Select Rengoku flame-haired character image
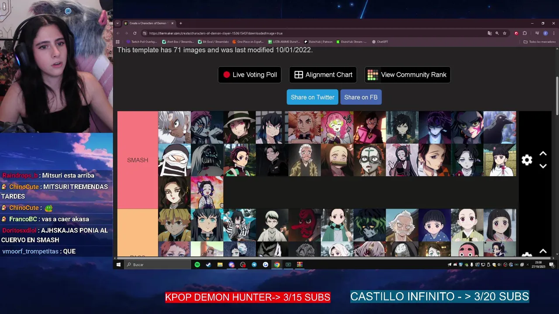Screen dimensions: 559x314 click(x=304, y=127)
